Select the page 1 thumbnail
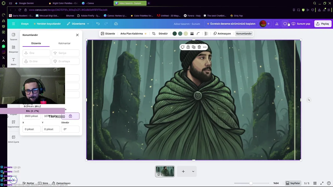 [165, 171]
